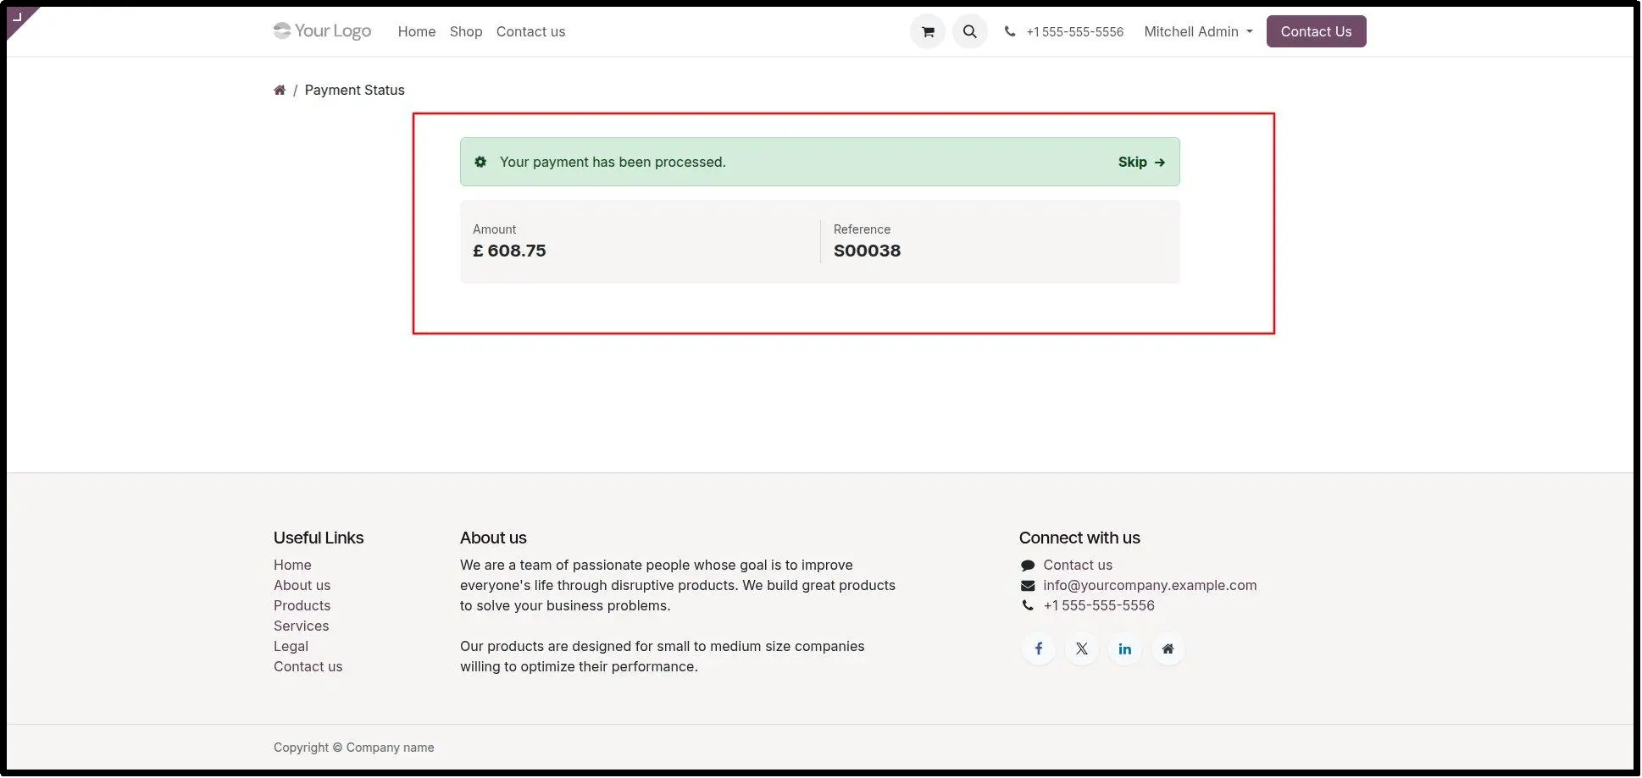Click the phone icon in header

(1010, 31)
